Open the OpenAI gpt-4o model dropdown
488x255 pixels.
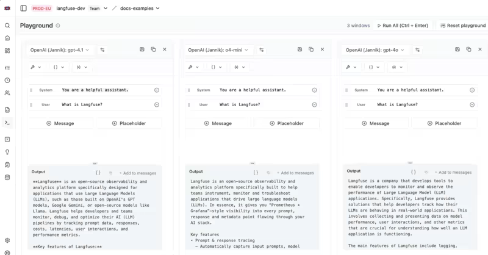pyautogui.click(x=375, y=50)
